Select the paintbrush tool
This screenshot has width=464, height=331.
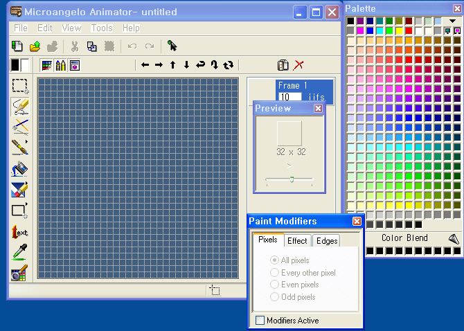tap(20, 147)
